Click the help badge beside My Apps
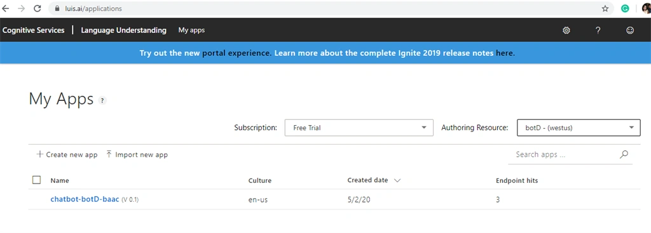 coord(102,100)
